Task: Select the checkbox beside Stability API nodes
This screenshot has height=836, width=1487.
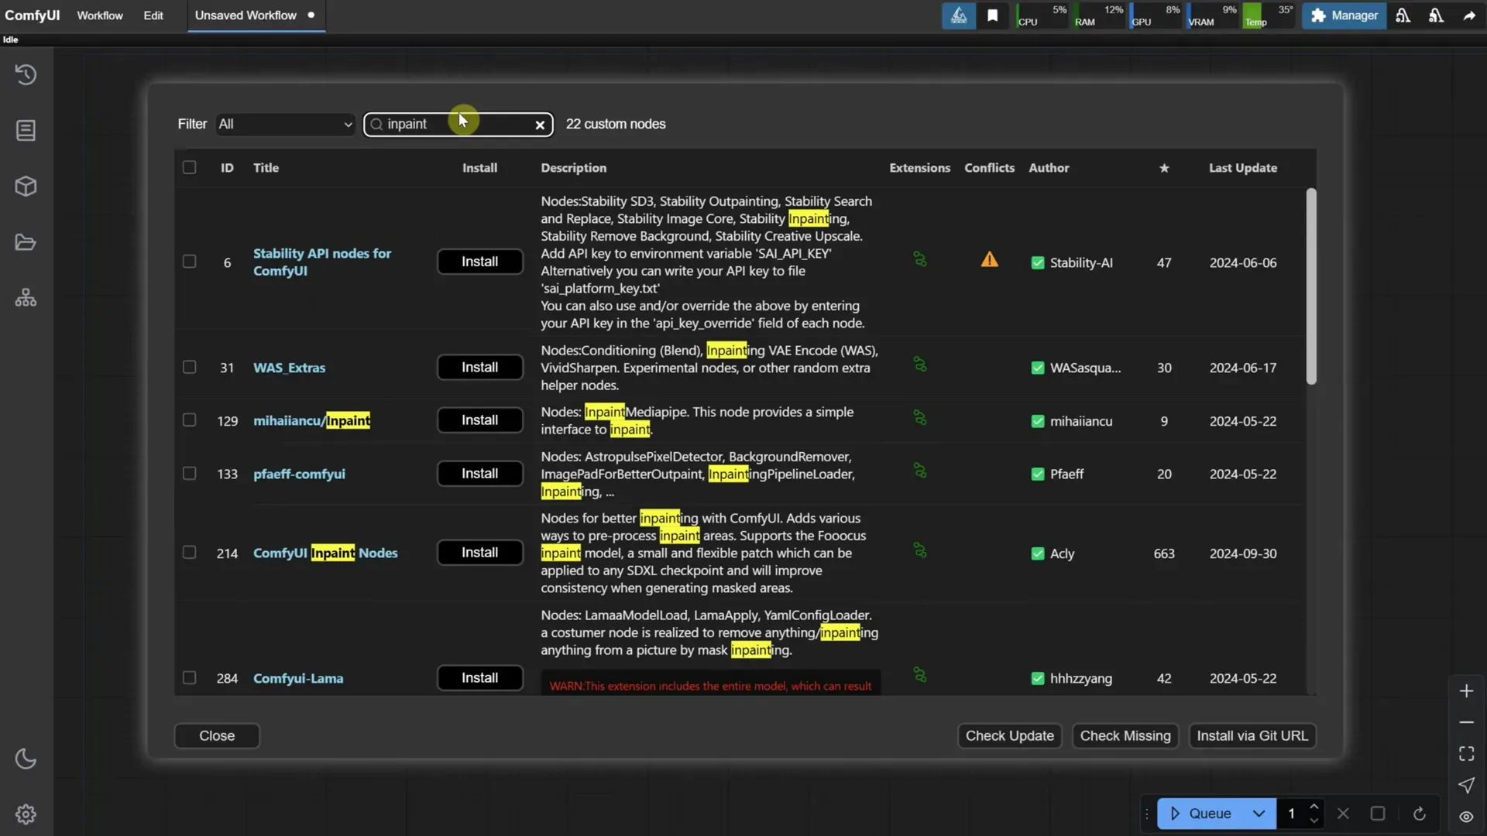Action: tap(189, 261)
